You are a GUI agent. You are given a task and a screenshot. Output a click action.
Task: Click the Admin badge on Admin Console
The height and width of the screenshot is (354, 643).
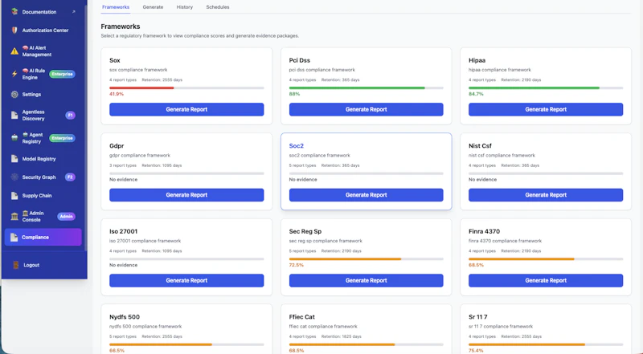(66, 217)
